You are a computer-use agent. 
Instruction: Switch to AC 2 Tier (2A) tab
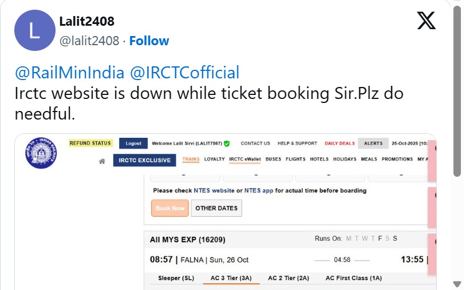[289, 278]
